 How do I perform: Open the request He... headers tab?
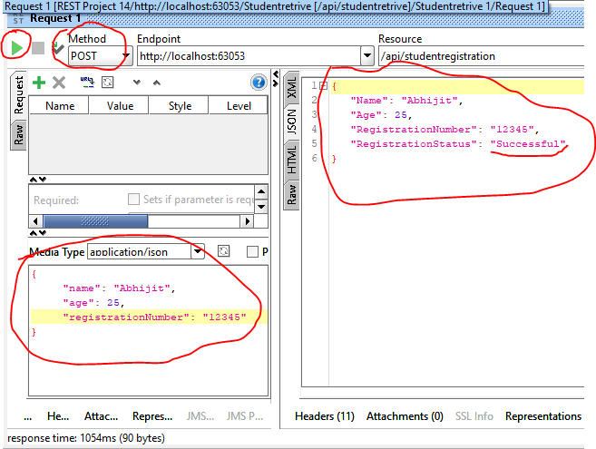click(x=58, y=416)
